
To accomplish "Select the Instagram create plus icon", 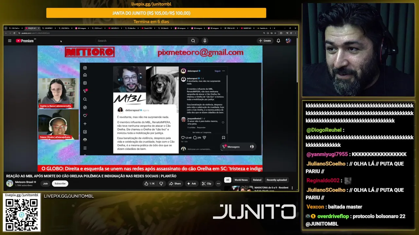I will point(85,124).
